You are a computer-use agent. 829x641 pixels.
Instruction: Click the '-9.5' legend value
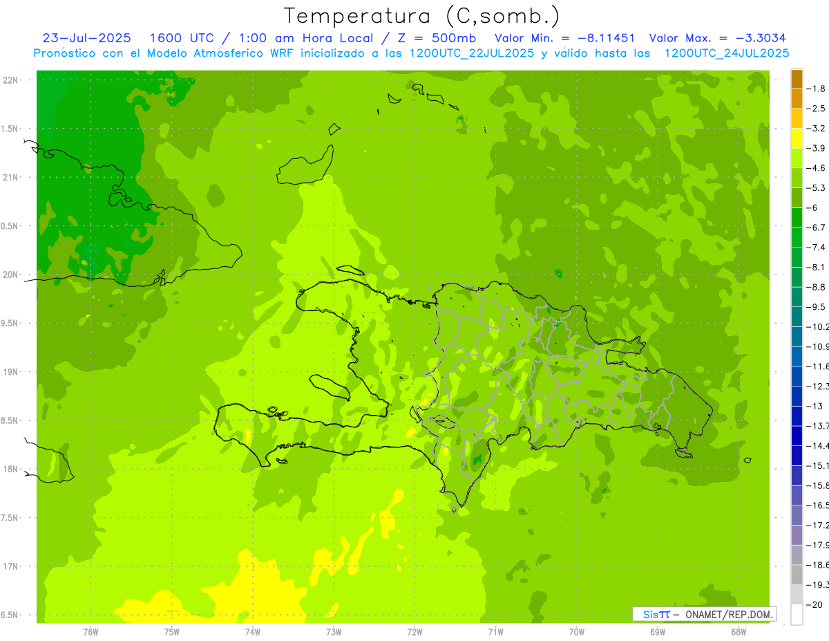[815, 307]
